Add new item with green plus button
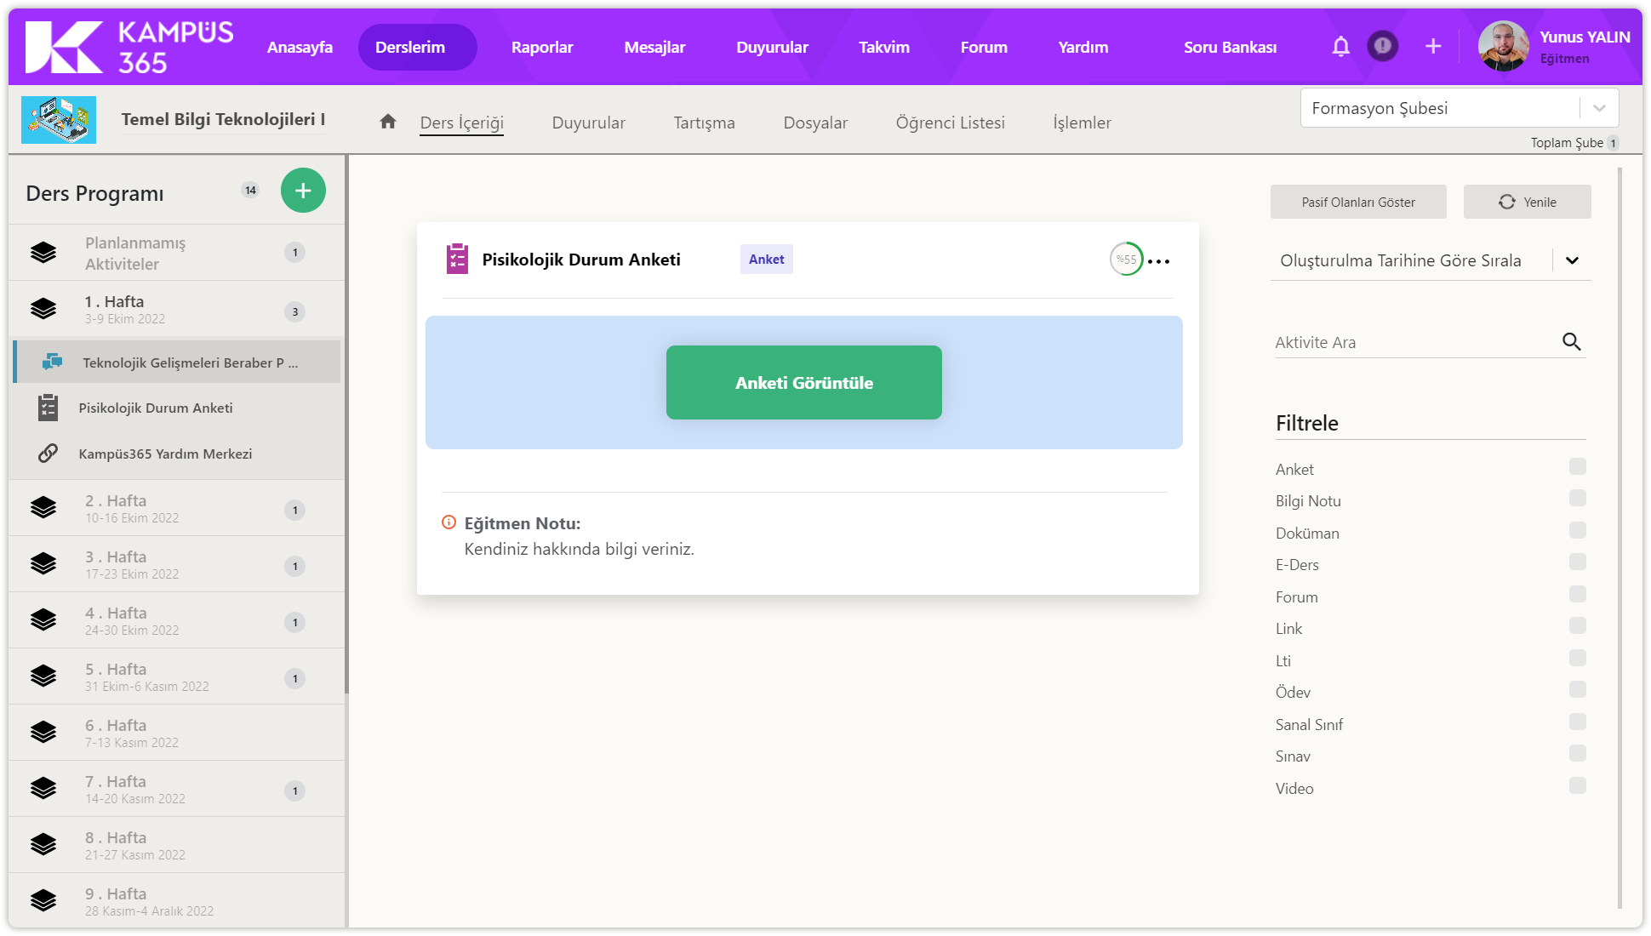This screenshot has width=1651, height=936. [303, 191]
